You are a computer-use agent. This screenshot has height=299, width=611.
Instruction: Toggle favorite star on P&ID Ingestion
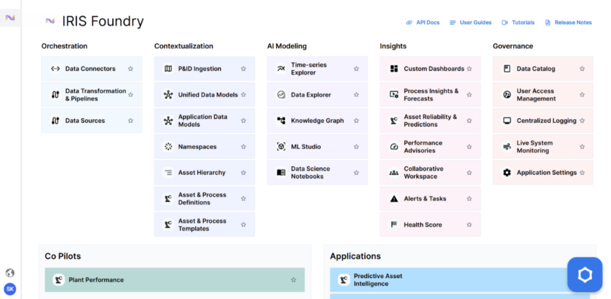pos(243,69)
